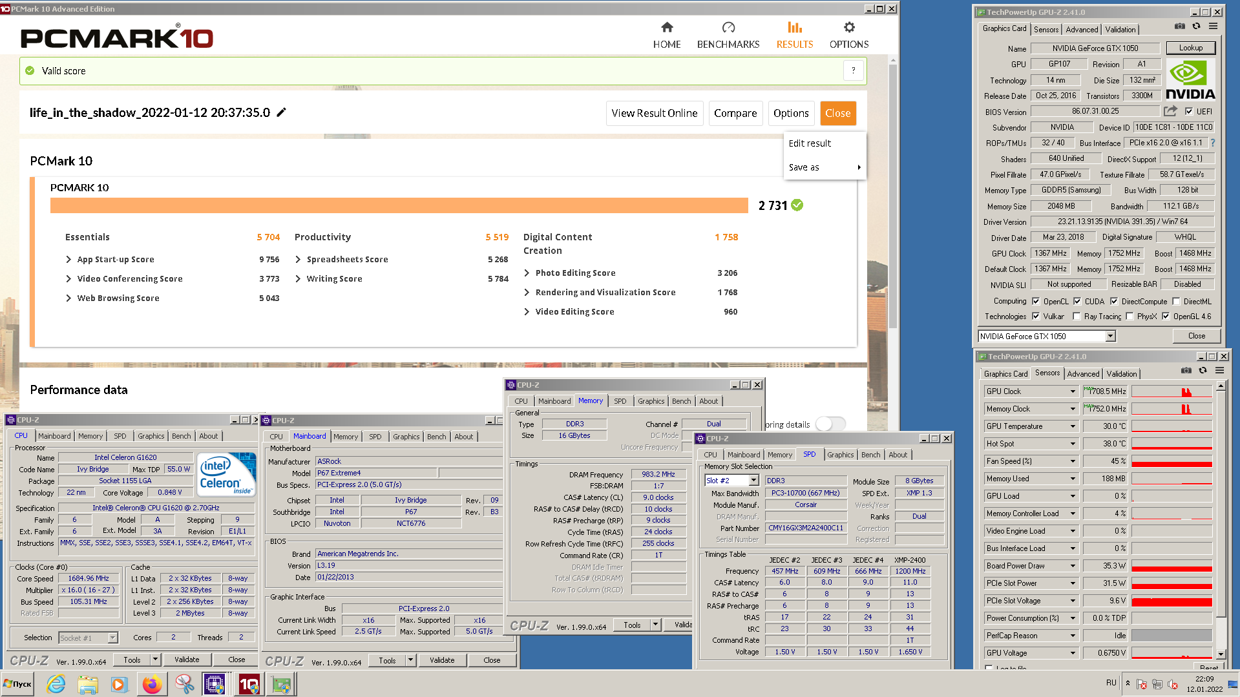The height and width of the screenshot is (697, 1240).
Task: Expand Photo Editing Score row
Action: pyautogui.click(x=527, y=273)
